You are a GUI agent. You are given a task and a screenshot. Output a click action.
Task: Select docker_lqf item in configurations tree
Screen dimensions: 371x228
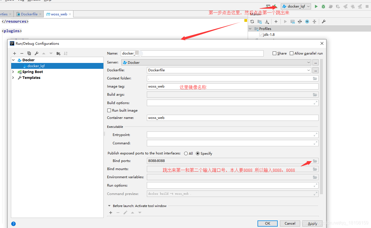click(x=57, y=66)
